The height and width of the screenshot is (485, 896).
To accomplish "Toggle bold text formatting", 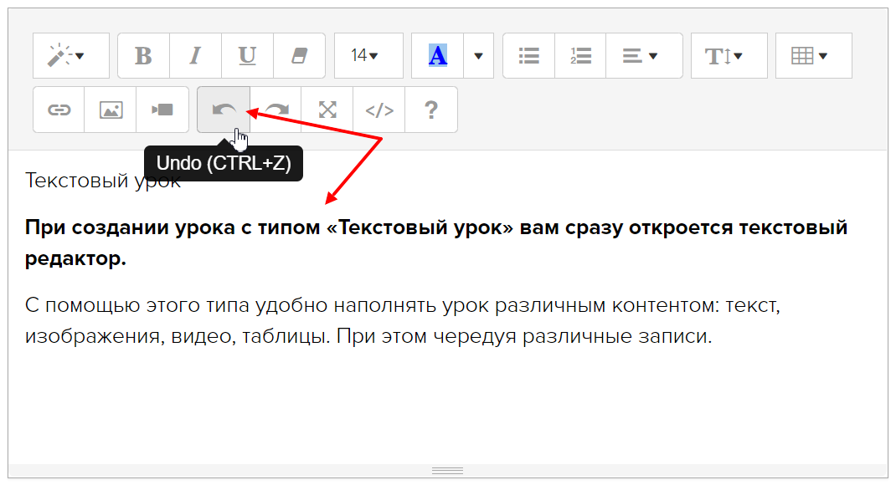I will tap(143, 56).
